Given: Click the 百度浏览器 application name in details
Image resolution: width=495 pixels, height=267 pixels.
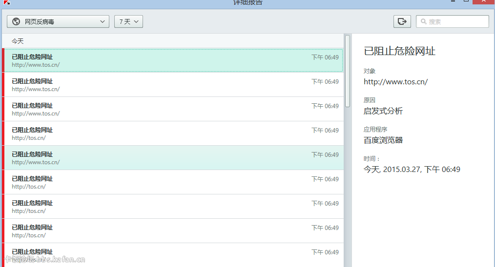Looking at the screenshot, I should pos(383,140).
